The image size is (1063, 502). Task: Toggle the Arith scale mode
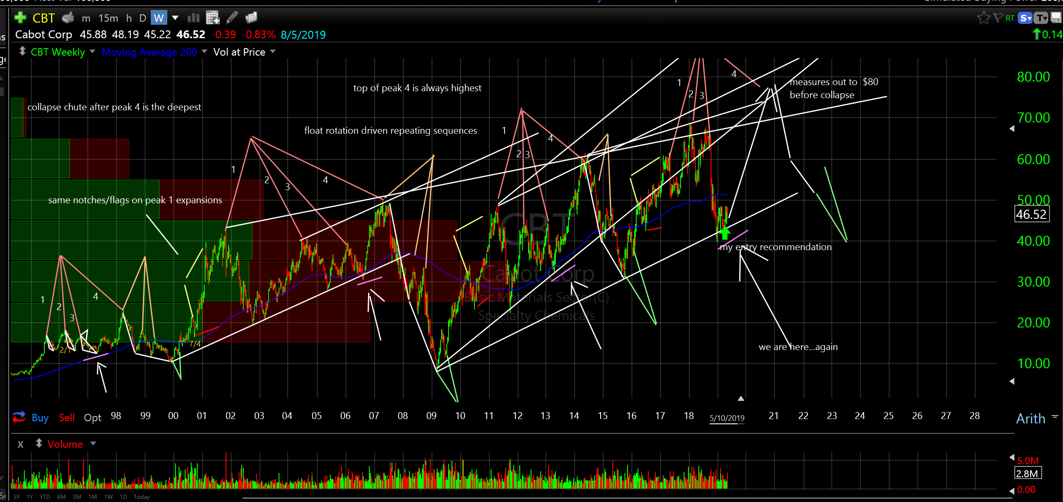(1030, 419)
